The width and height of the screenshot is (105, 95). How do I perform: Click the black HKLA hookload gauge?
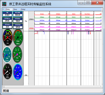[x=8, y=37]
